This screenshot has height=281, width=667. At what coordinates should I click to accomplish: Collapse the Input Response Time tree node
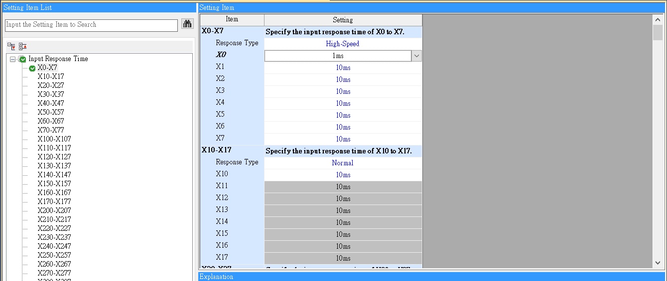(13, 59)
